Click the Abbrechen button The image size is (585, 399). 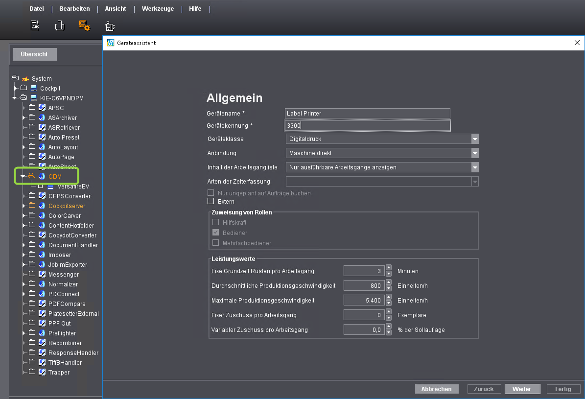tap(437, 389)
